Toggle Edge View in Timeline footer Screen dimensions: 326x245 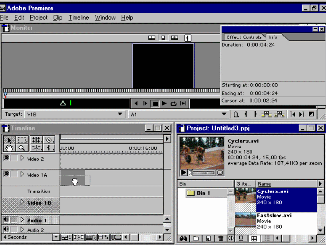click(x=91, y=237)
